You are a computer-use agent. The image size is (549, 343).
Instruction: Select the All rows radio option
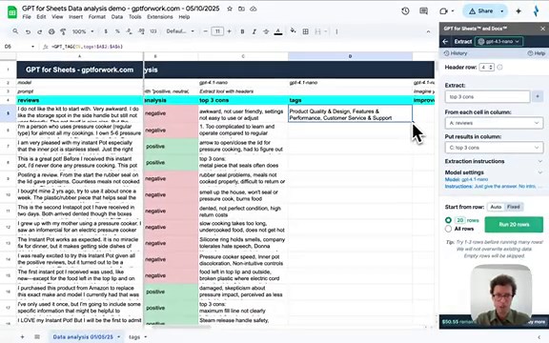coord(448,229)
